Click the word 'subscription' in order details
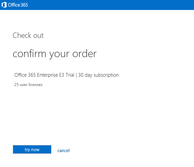This screenshot has width=194, height=167. (x=106, y=75)
